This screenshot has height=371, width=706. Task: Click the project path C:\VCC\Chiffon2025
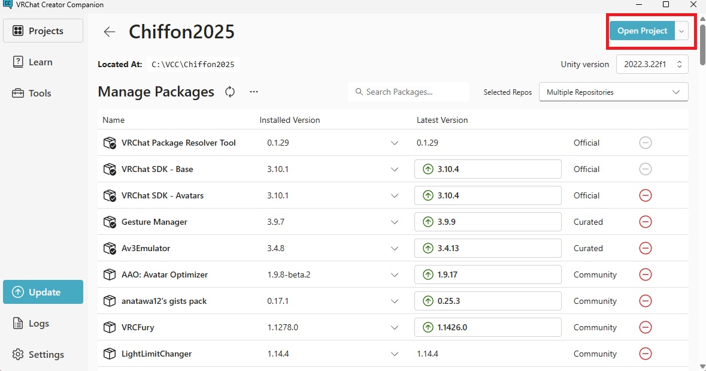[193, 65]
